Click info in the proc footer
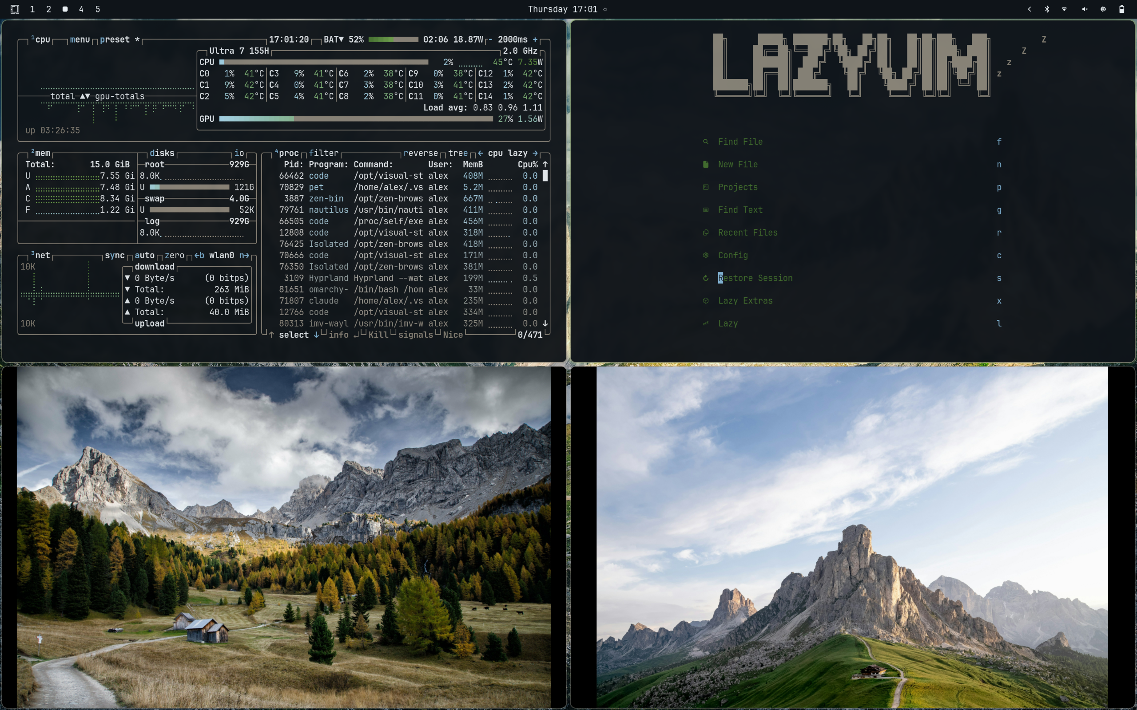The height and width of the screenshot is (710, 1137). (x=338, y=335)
